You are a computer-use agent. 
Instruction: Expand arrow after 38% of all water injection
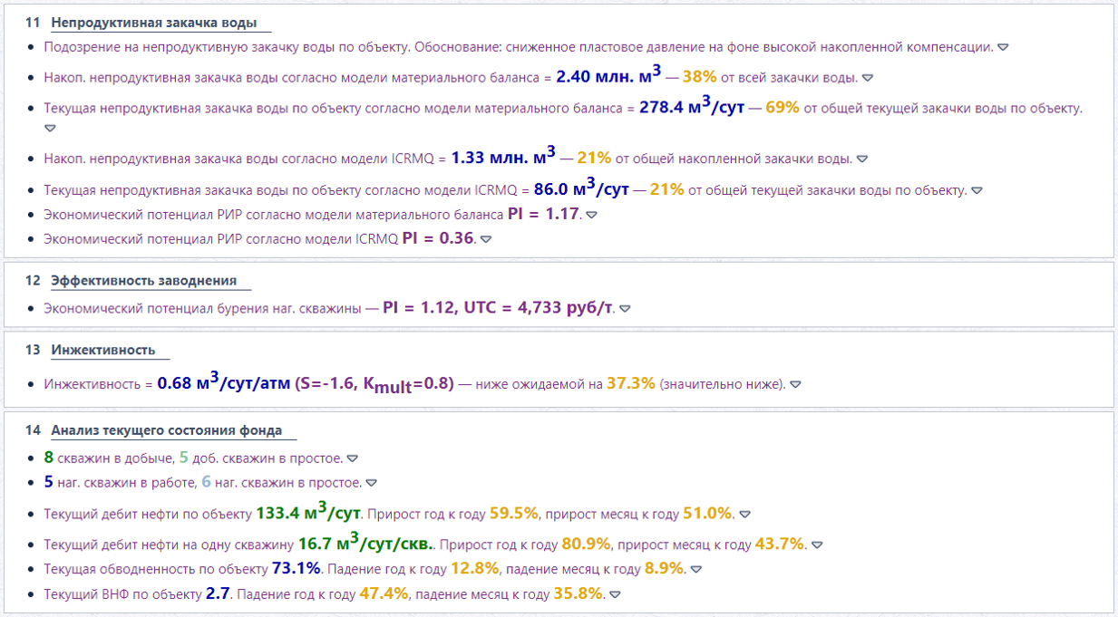click(867, 78)
